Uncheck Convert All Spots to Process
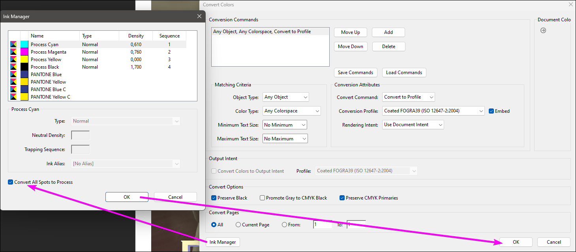Screen dimensions: 576x252 10,182
